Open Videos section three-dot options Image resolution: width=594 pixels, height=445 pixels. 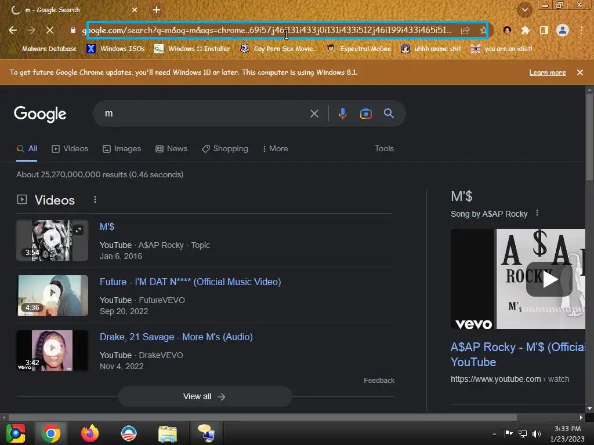[95, 199]
